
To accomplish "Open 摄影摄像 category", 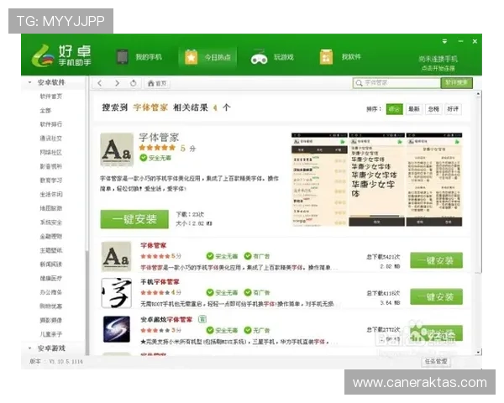I will pos(50,320).
